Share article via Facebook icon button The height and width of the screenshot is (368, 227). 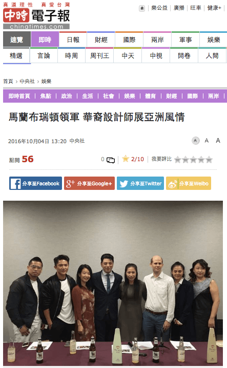[35, 183]
